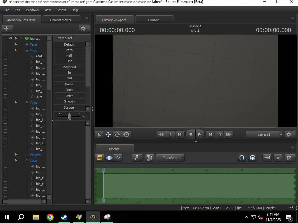Open the Windows notification center
The width and height of the screenshot is (298, 223).
click(289, 217)
